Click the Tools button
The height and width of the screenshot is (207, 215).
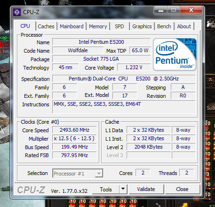[106, 189]
